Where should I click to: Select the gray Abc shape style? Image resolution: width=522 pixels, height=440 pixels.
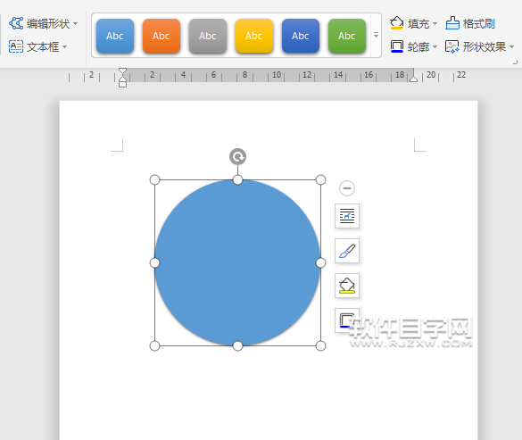[208, 36]
